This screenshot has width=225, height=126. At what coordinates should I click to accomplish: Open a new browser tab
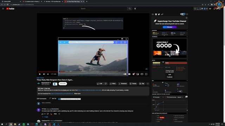(87, 1)
